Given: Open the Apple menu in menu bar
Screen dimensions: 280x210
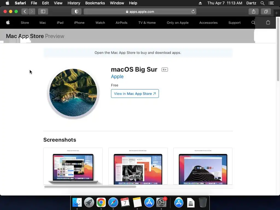Looking at the screenshot, I should (7, 3).
